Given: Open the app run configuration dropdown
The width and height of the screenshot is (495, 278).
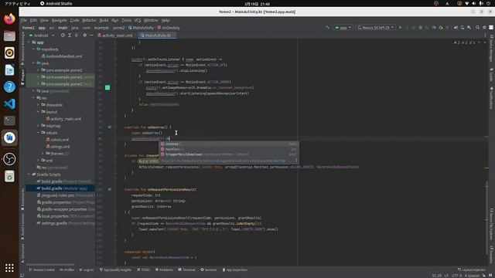Looking at the screenshot, I should pyautogui.click(x=343, y=28).
